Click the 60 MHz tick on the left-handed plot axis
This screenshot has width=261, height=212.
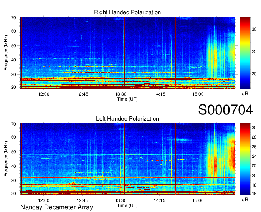[x=13, y=137]
